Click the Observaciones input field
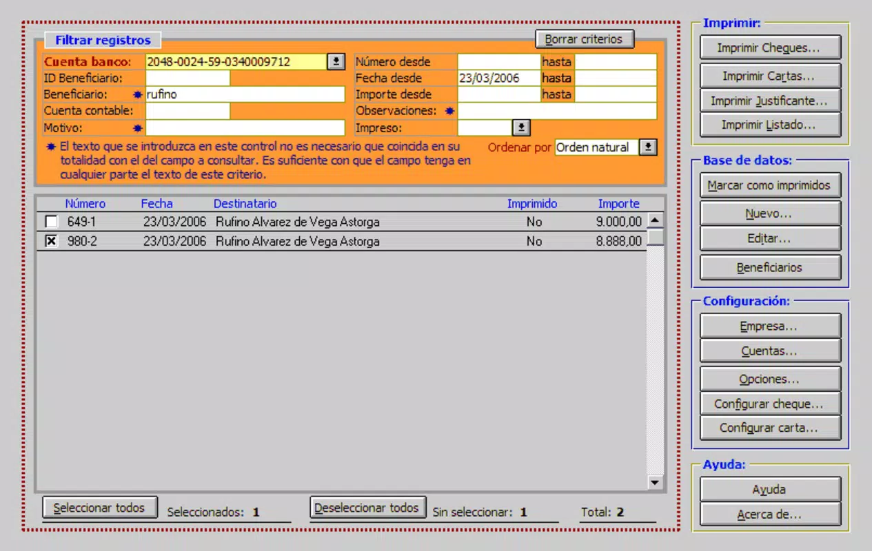 click(557, 111)
